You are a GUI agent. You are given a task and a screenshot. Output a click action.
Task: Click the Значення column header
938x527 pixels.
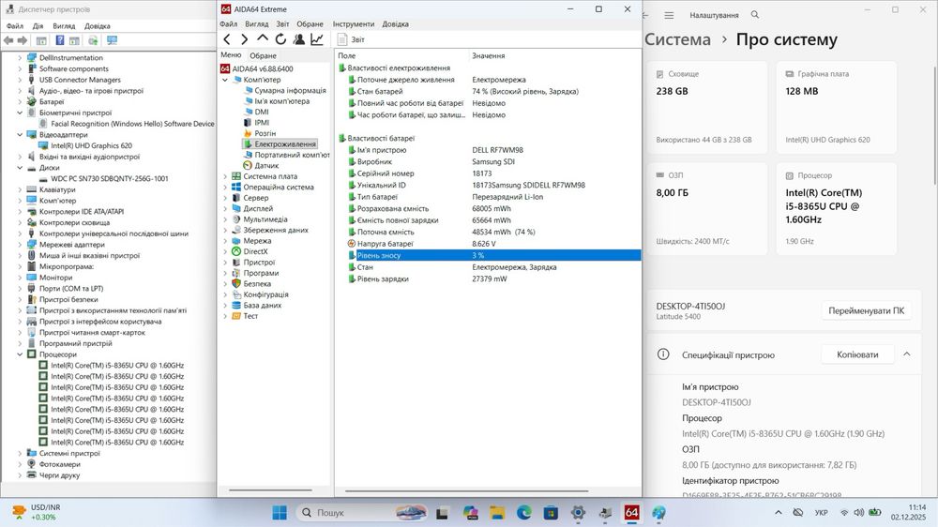pos(554,55)
